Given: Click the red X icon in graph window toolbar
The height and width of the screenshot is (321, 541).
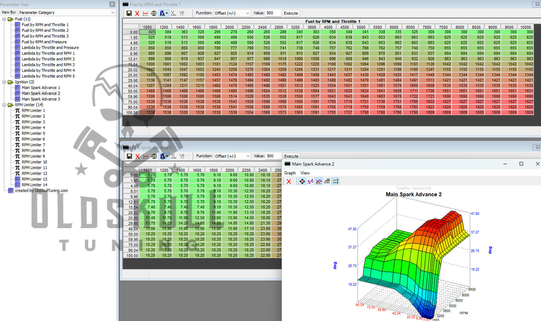Looking at the screenshot, I should (289, 181).
